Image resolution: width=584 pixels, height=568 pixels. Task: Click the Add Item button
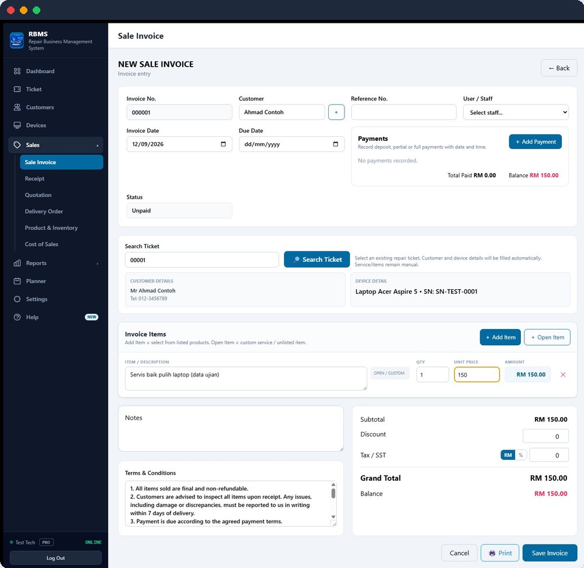pyautogui.click(x=500, y=337)
